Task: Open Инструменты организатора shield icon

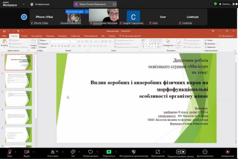Action: tap(134, 152)
